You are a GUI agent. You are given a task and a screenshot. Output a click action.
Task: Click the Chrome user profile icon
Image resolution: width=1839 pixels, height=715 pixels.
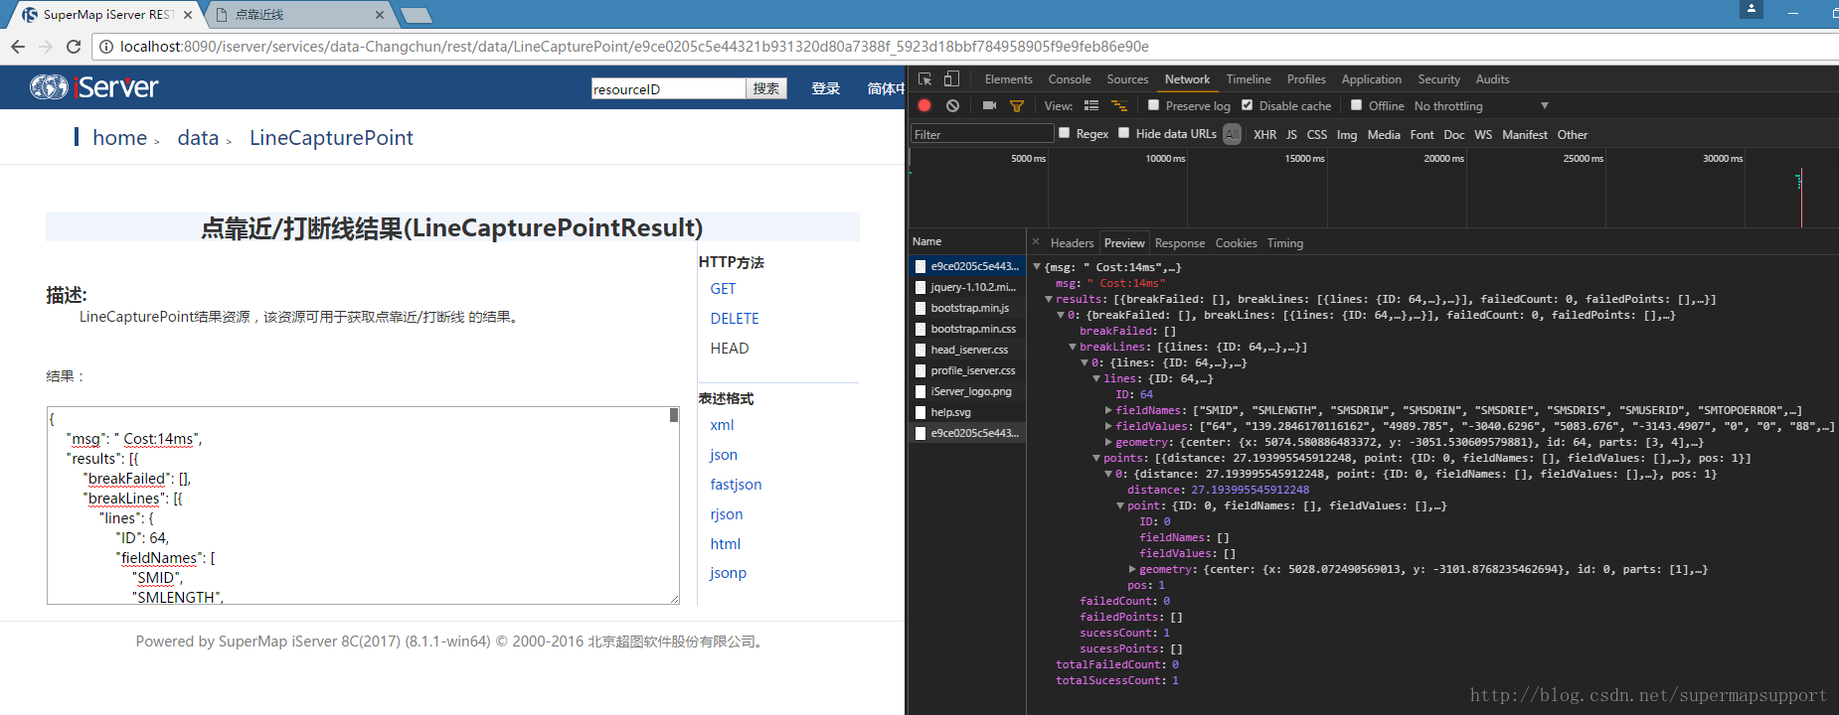click(x=1752, y=9)
